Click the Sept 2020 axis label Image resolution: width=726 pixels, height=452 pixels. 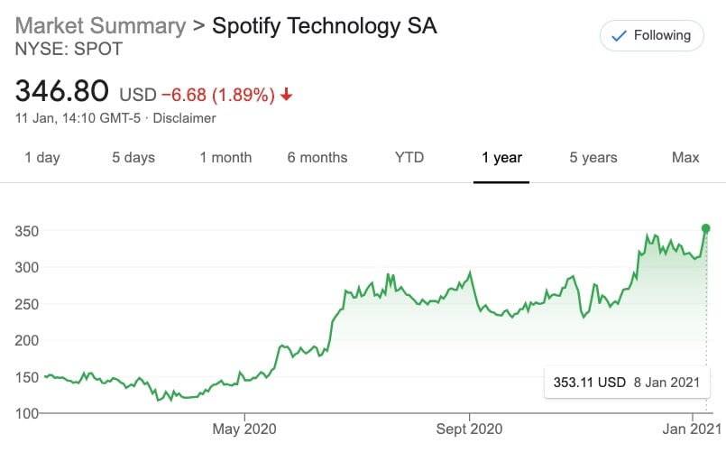pos(468,429)
